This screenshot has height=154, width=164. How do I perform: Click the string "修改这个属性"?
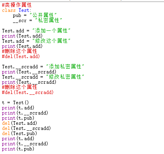click(51, 41)
